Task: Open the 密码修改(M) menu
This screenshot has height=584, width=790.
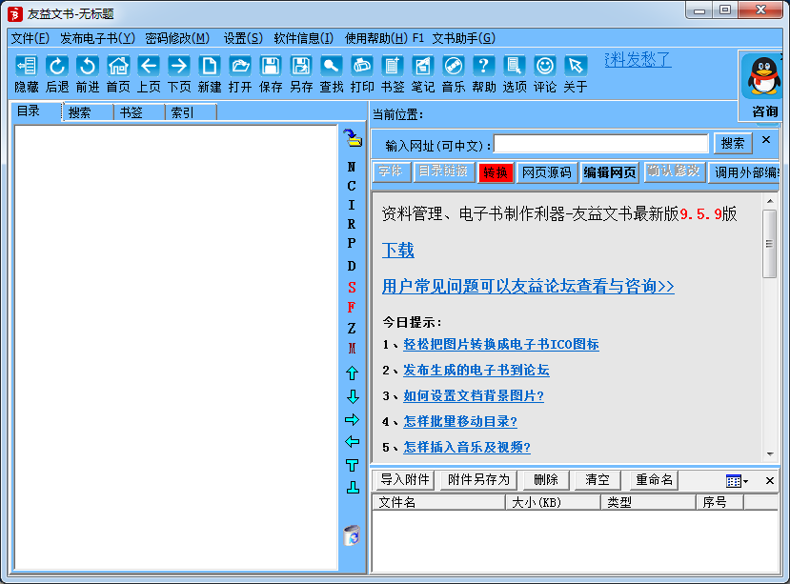Action: [177, 38]
